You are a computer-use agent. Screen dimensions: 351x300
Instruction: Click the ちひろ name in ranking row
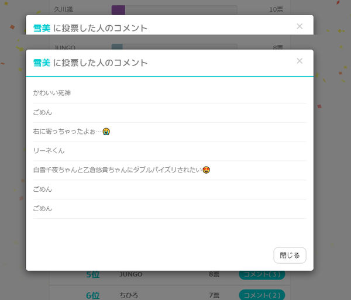coord(129,295)
